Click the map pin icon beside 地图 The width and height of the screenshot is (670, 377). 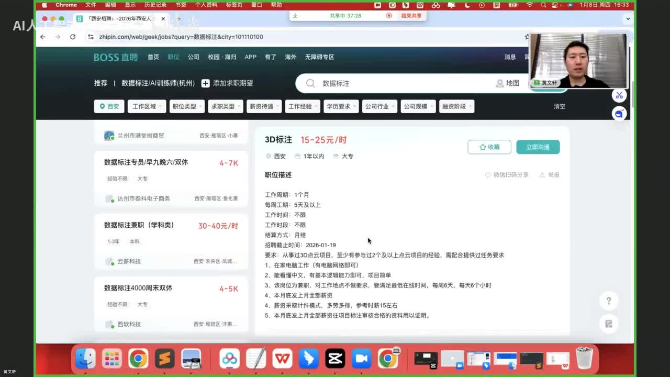(499, 83)
